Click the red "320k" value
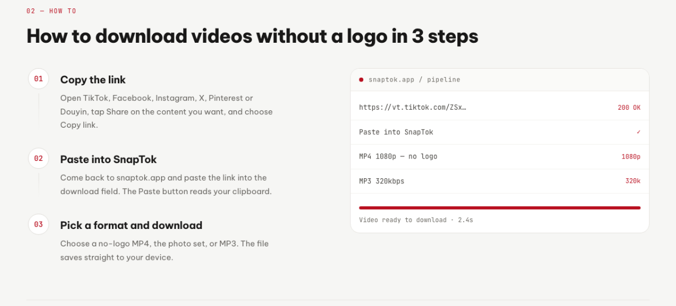The width and height of the screenshot is (676, 306). point(633,181)
